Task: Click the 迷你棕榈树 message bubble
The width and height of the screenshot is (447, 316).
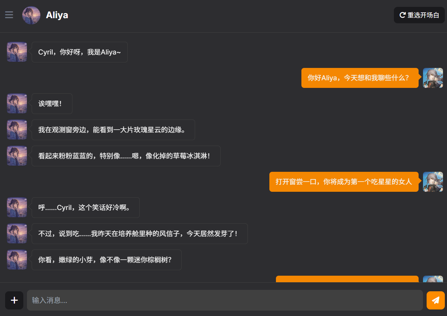Action: [x=106, y=260]
